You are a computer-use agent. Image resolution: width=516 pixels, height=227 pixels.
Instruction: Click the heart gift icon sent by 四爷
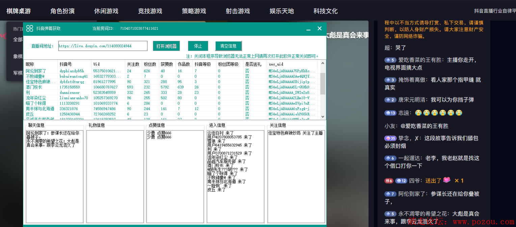coord(447,180)
